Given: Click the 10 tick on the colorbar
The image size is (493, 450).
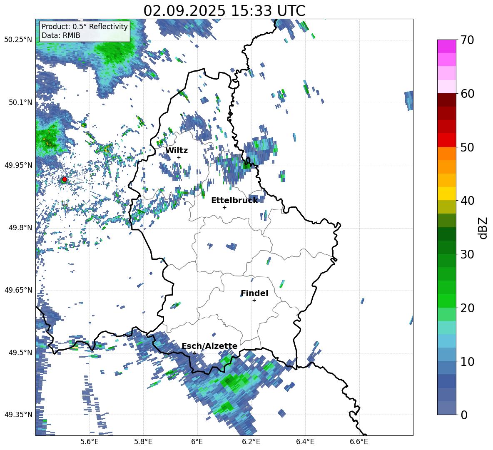Looking at the screenshot, I should click(x=467, y=361).
